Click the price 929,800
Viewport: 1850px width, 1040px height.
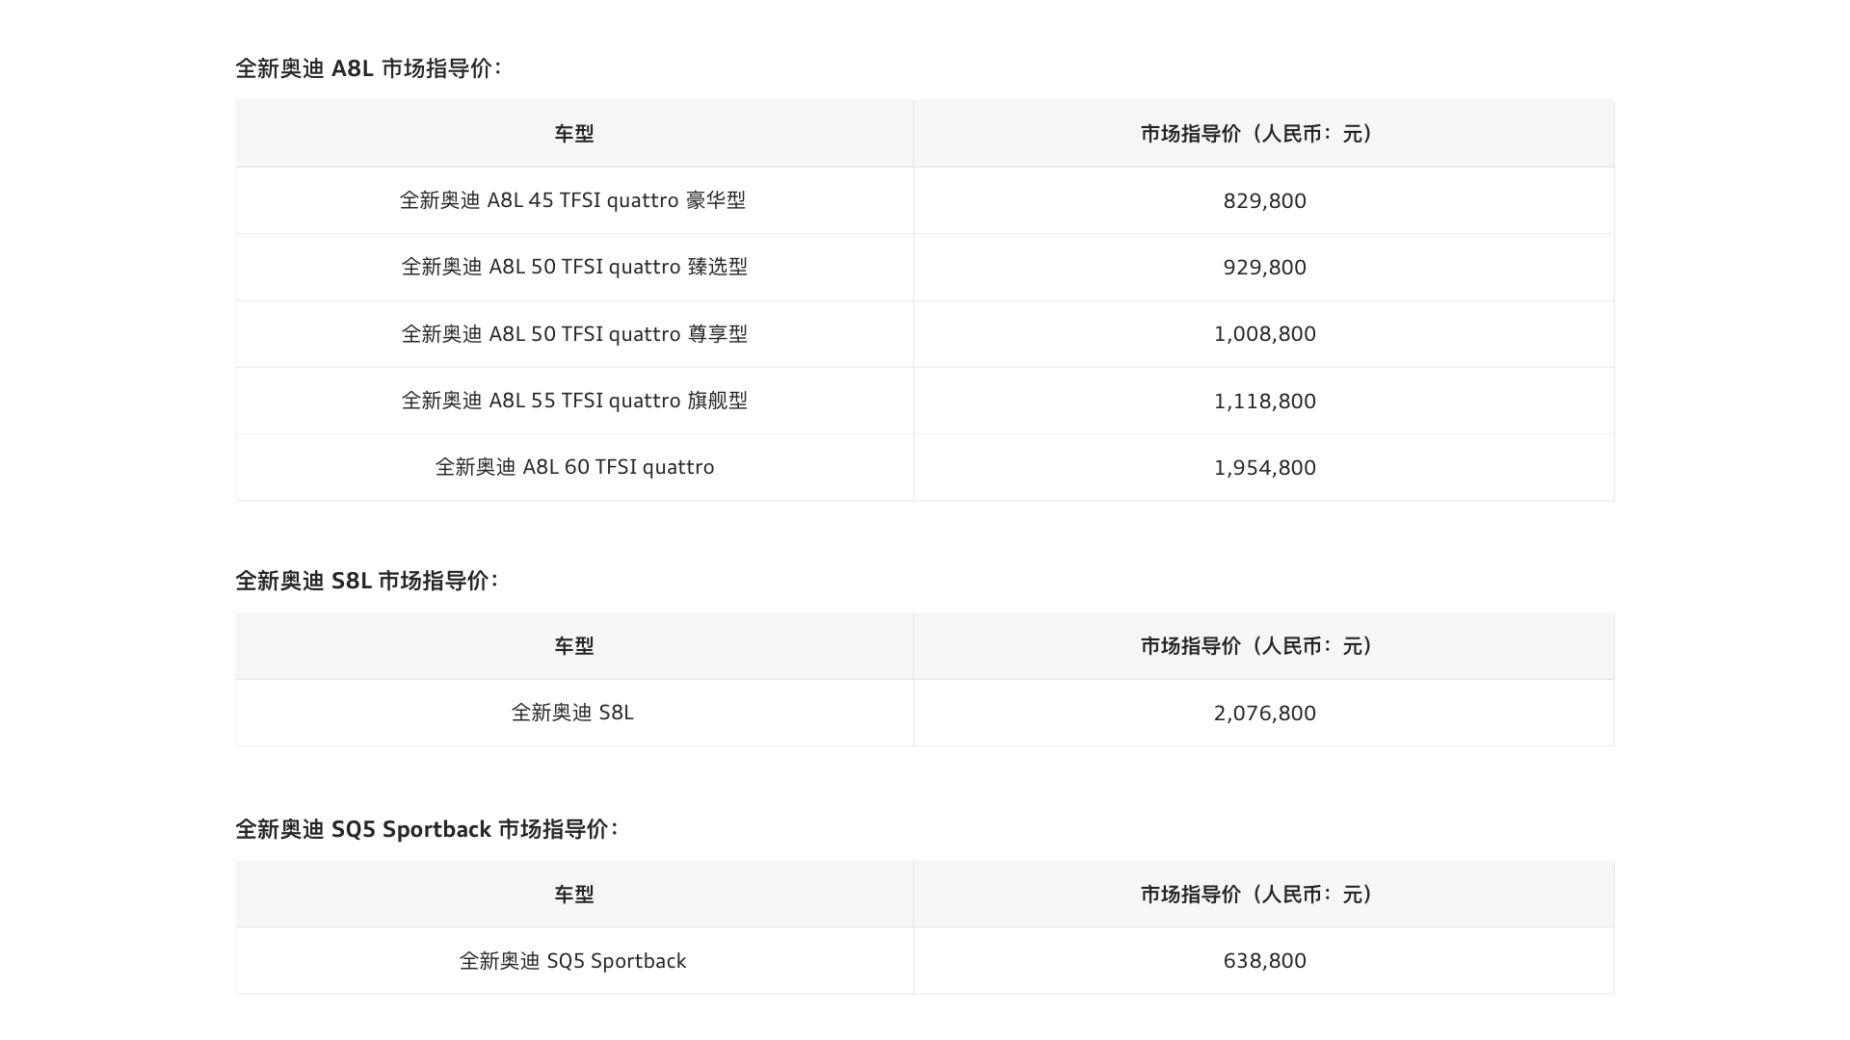tap(1264, 268)
